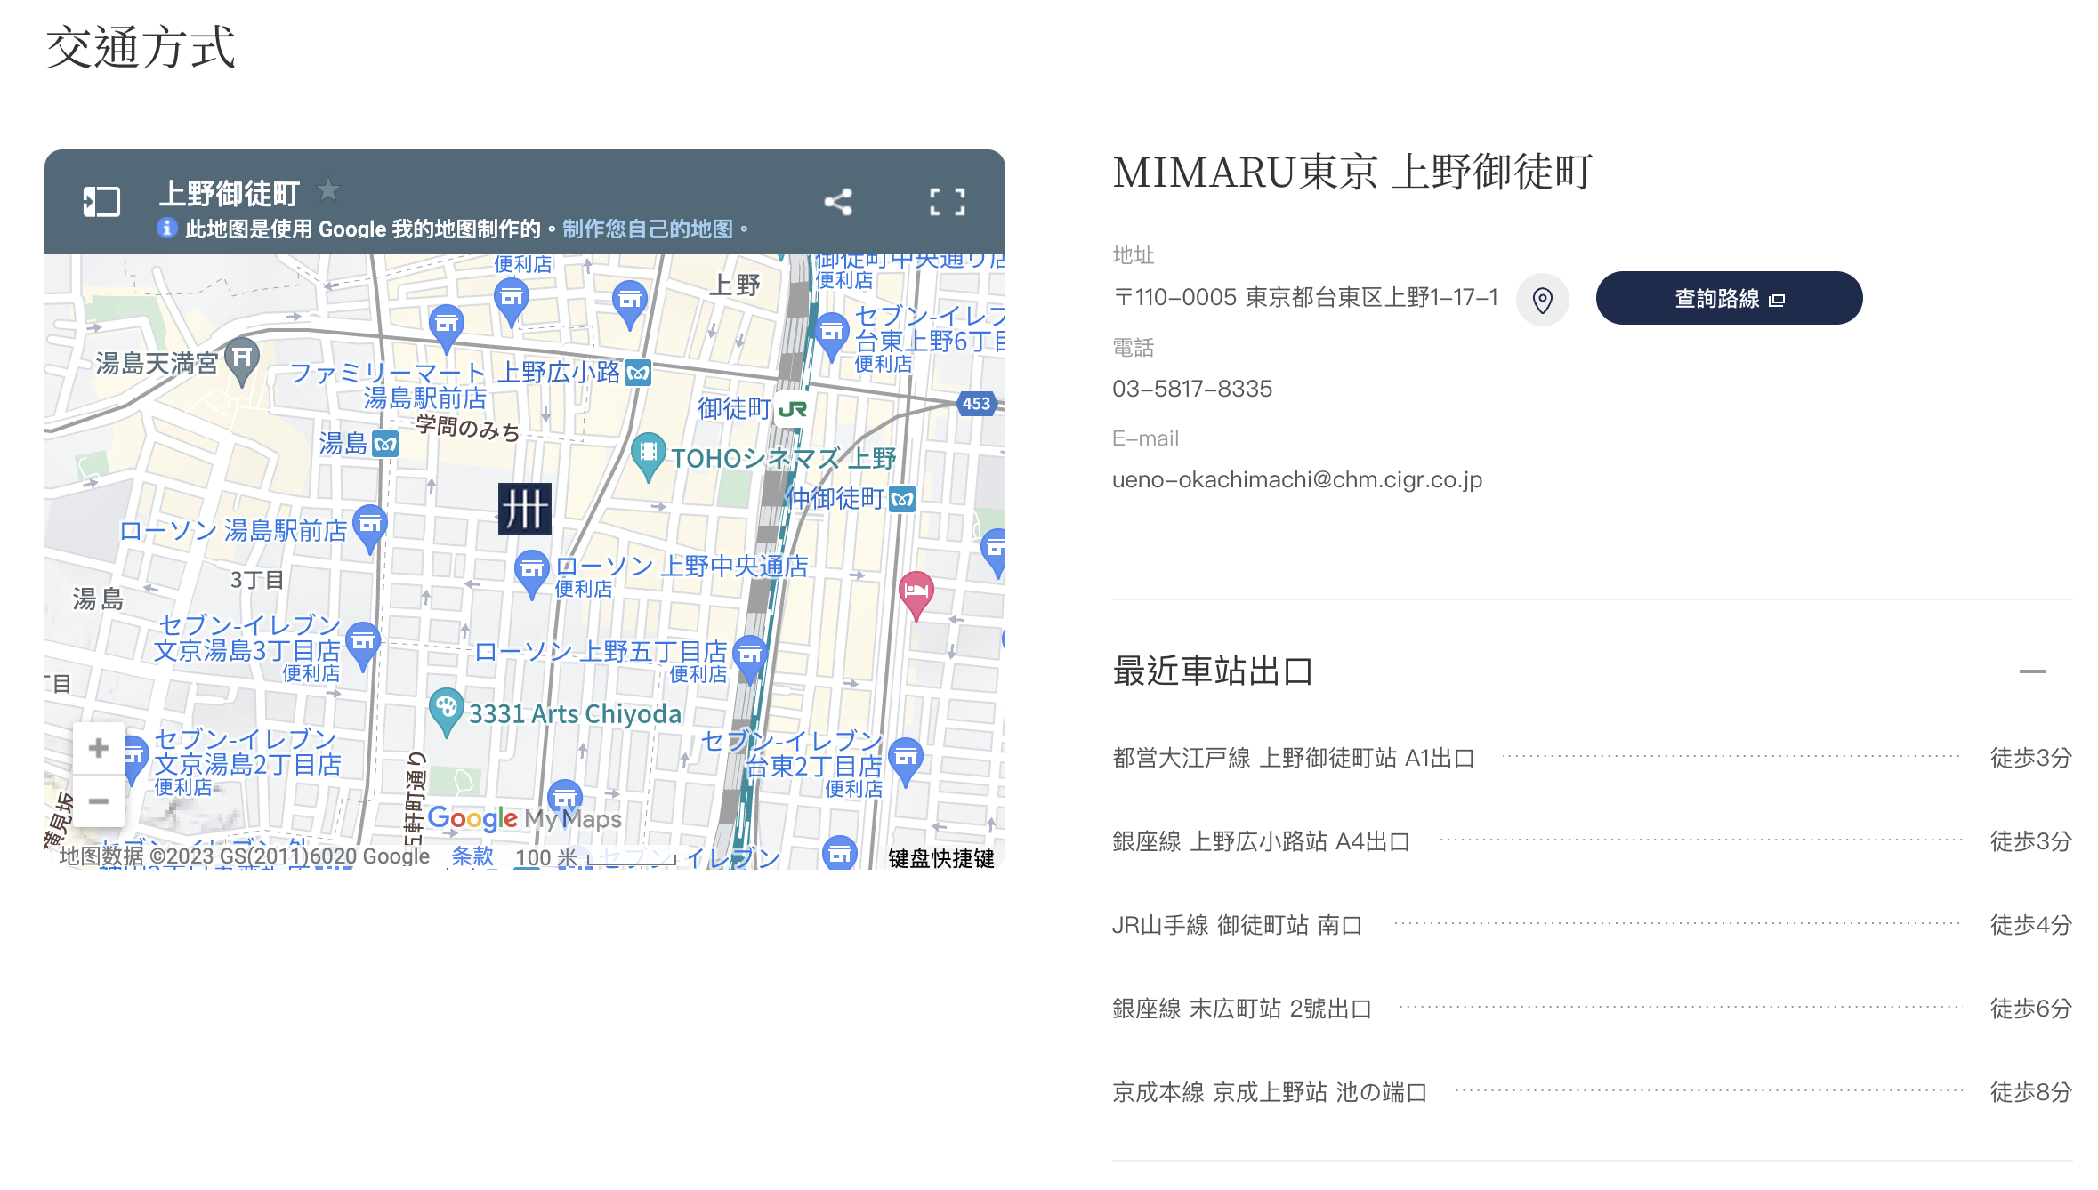The image size is (2098, 1190).
Task: Click the phone number 03-5817-8335
Action: click(x=1192, y=389)
